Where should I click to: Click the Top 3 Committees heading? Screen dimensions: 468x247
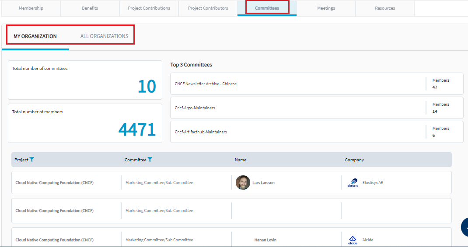point(191,65)
